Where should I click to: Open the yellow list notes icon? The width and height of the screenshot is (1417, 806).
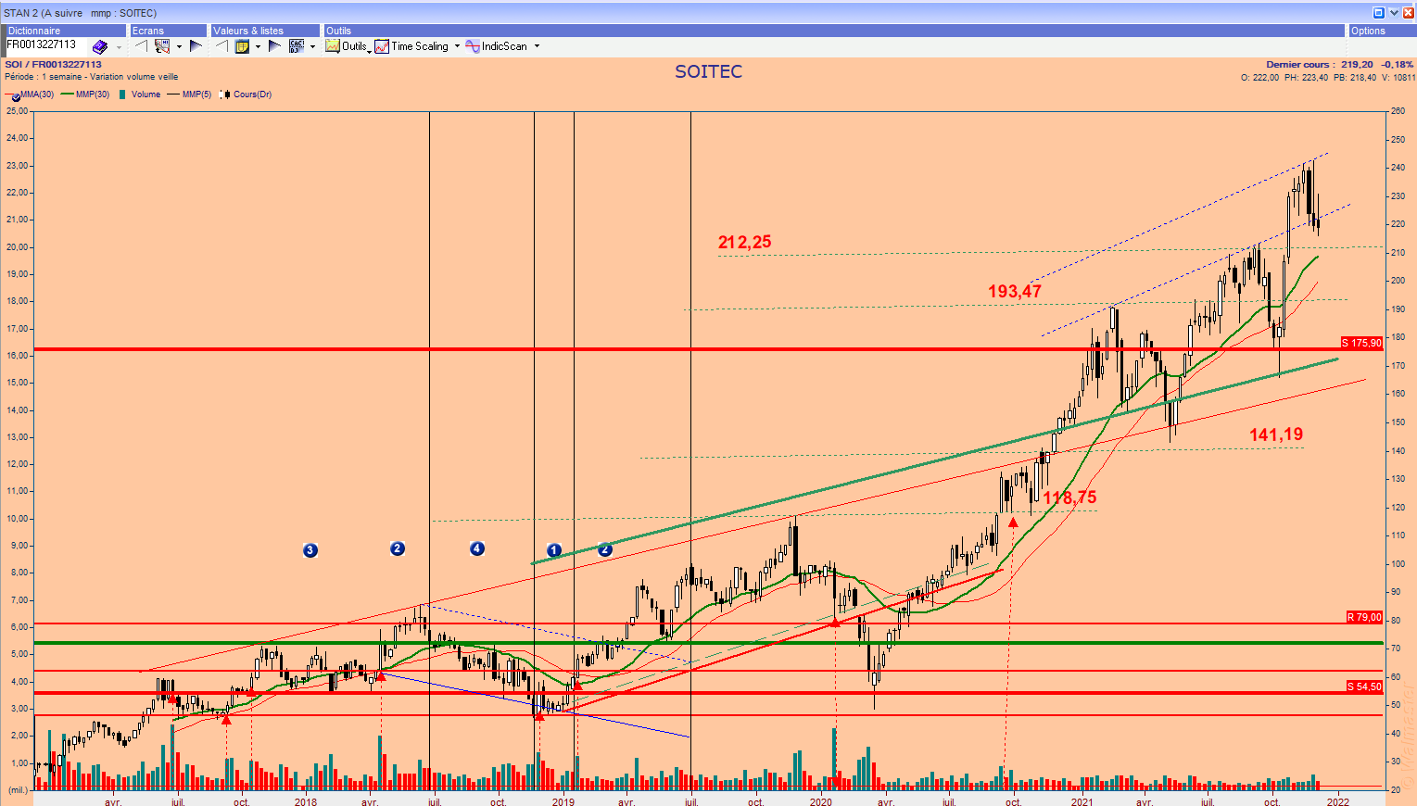242,46
